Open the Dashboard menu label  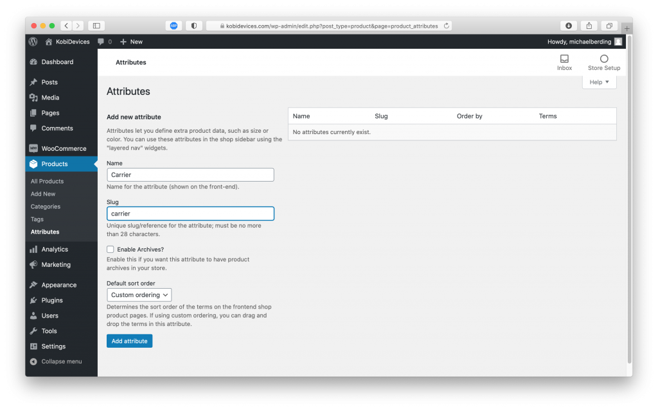(x=57, y=62)
